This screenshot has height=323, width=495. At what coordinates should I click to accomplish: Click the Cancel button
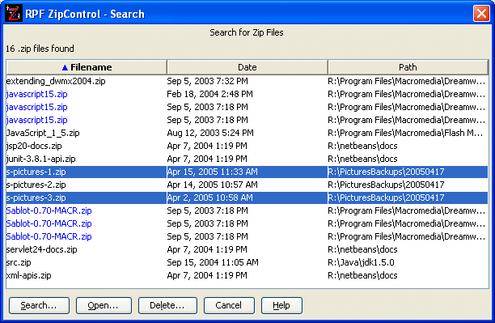point(229,305)
